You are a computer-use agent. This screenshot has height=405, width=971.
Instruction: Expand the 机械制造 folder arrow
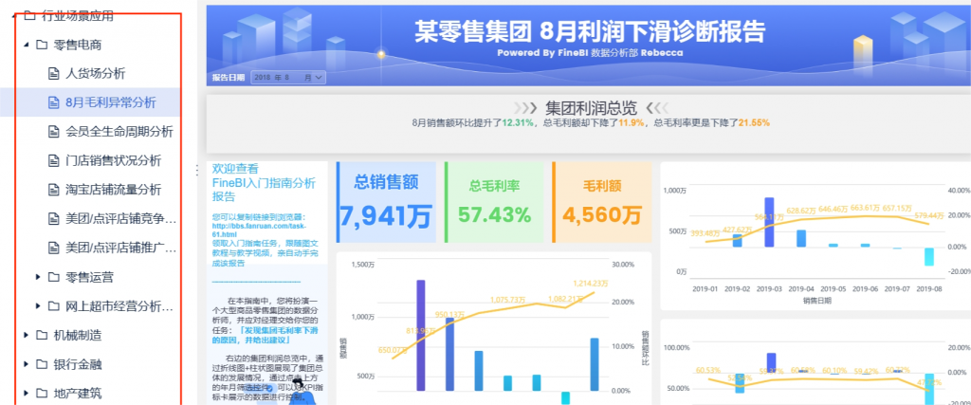click(x=26, y=335)
